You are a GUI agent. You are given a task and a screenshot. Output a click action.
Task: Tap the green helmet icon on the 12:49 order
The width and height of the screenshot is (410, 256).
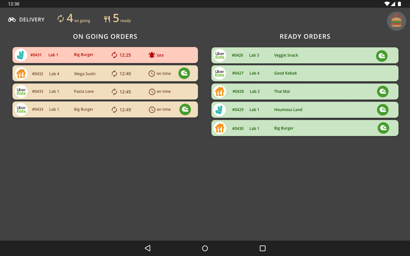(x=185, y=109)
